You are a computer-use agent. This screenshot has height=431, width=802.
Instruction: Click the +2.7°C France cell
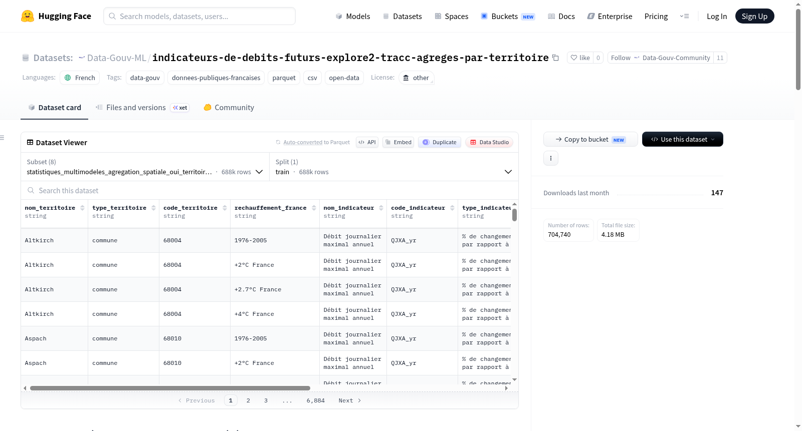[275, 289]
